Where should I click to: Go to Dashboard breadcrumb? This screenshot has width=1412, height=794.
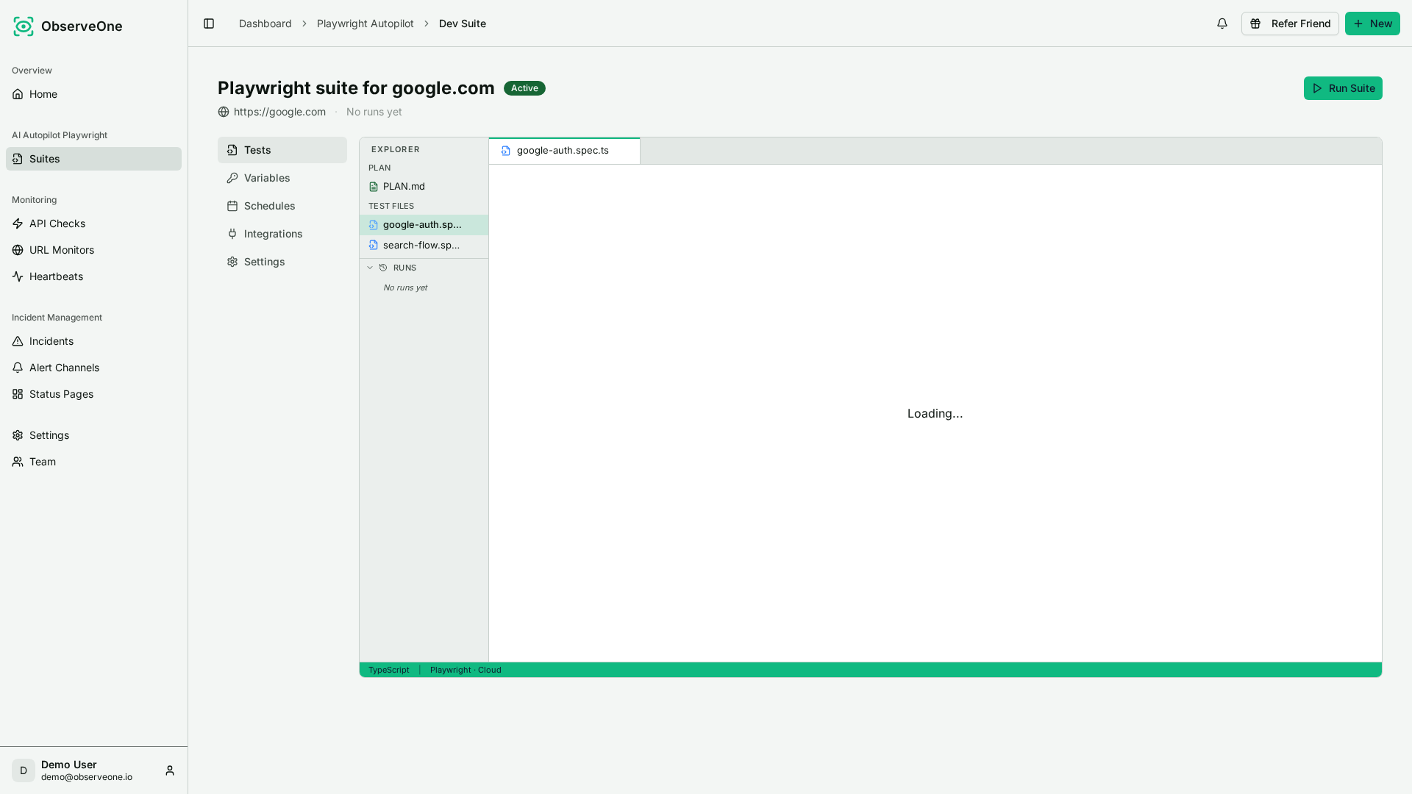click(x=265, y=24)
